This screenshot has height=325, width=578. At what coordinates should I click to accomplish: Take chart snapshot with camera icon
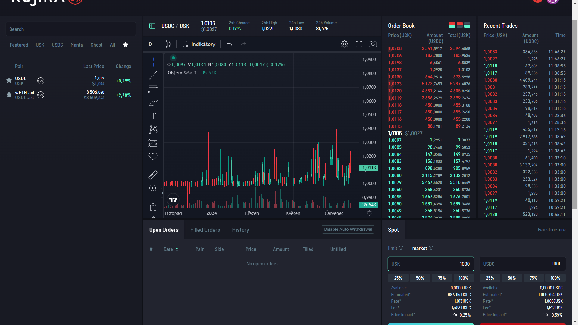point(373,44)
